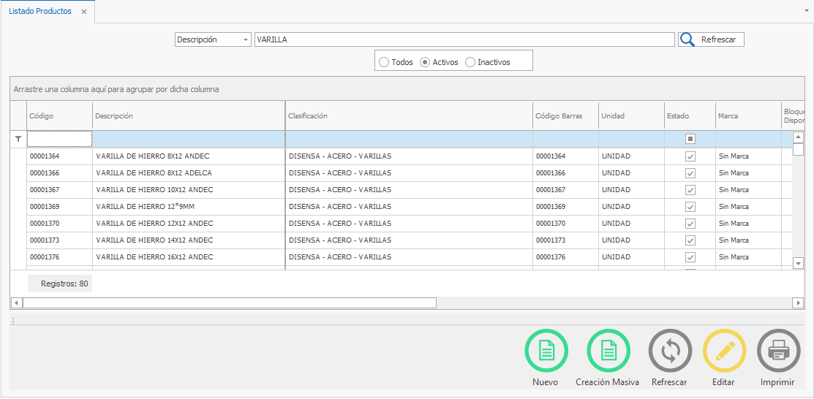This screenshot has width=814, height=399.
Task: Toggle Estado checkbox for product 00001369
Action: pos(690,207)
